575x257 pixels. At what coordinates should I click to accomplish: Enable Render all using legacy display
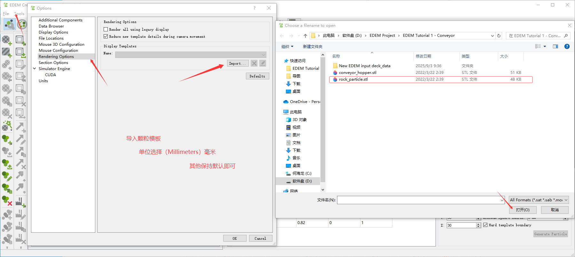coord(106,29)
